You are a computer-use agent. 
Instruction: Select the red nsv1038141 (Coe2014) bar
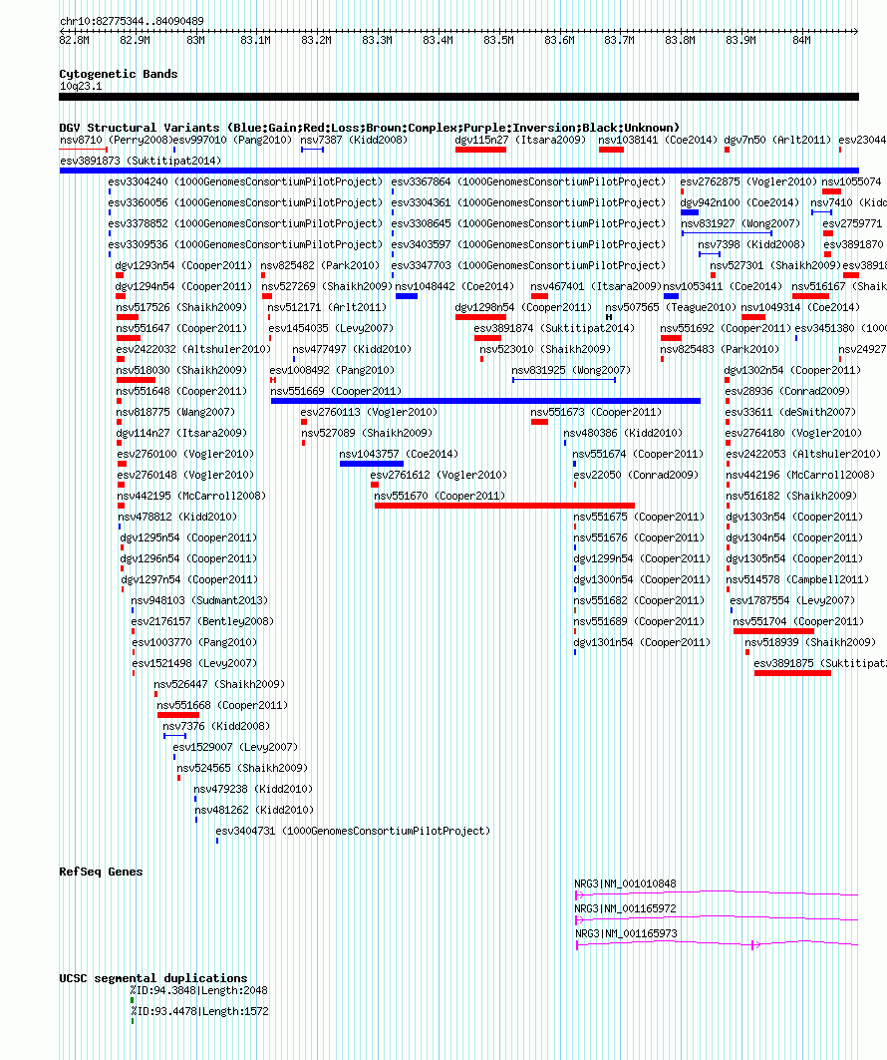(611, 150)
